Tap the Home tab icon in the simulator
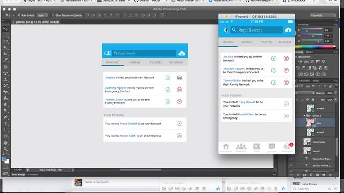The width and height of the screenshot is (344, 193). pyautogui.click(x=226, y=147)
